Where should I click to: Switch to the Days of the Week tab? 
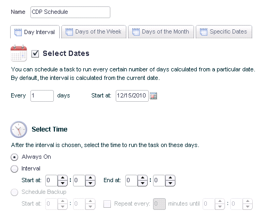tap(94, 32)
